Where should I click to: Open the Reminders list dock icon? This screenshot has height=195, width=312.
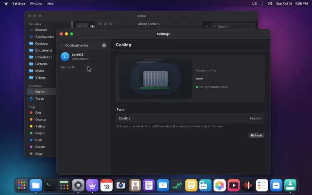(262, 185)
